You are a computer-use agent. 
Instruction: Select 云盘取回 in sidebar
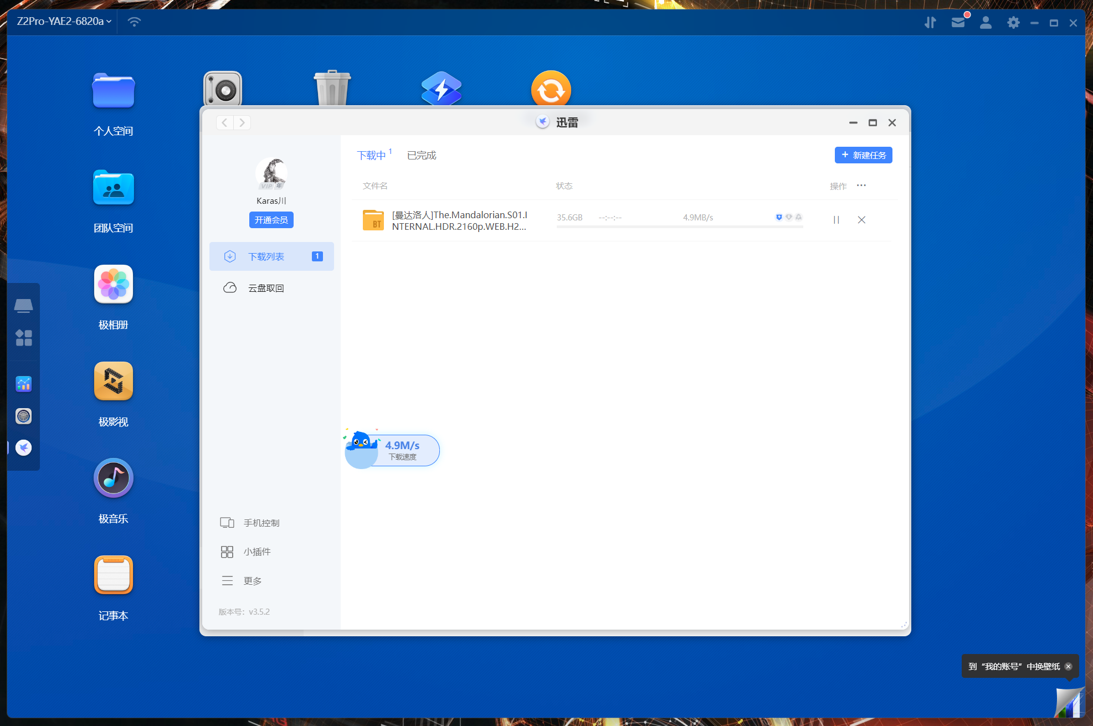(x=266, y=288)
